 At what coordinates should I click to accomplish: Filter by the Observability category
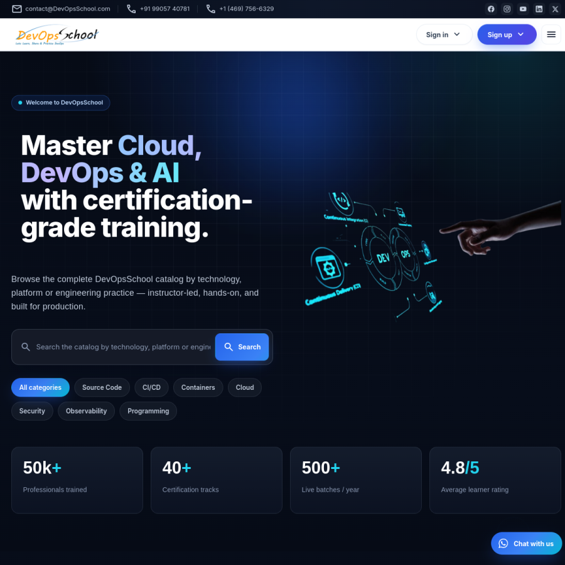(86, 411)
